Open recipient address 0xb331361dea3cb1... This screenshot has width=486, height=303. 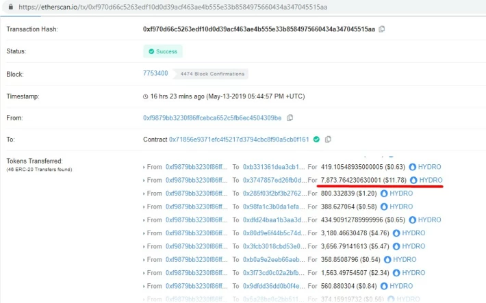point(274,167)
